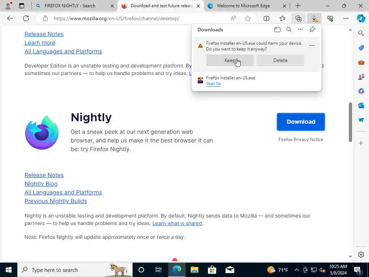The width and height of the screenshot is (369, 277).
Task: Open downloads folder in Downloads panel
Action: pyautogui.click(x=277, y=30)
